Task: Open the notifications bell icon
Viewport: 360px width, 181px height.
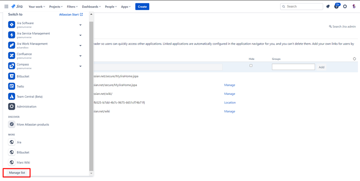Action: (328, 6)
